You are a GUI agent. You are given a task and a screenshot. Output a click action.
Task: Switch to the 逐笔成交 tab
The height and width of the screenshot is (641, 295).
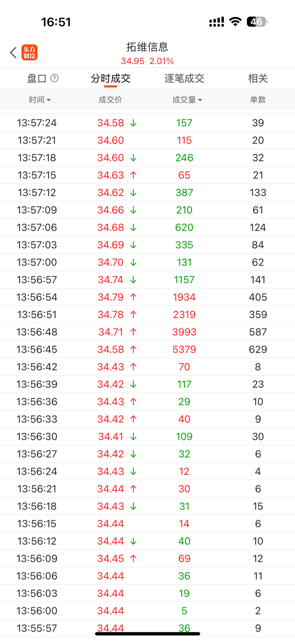[184, 78]
